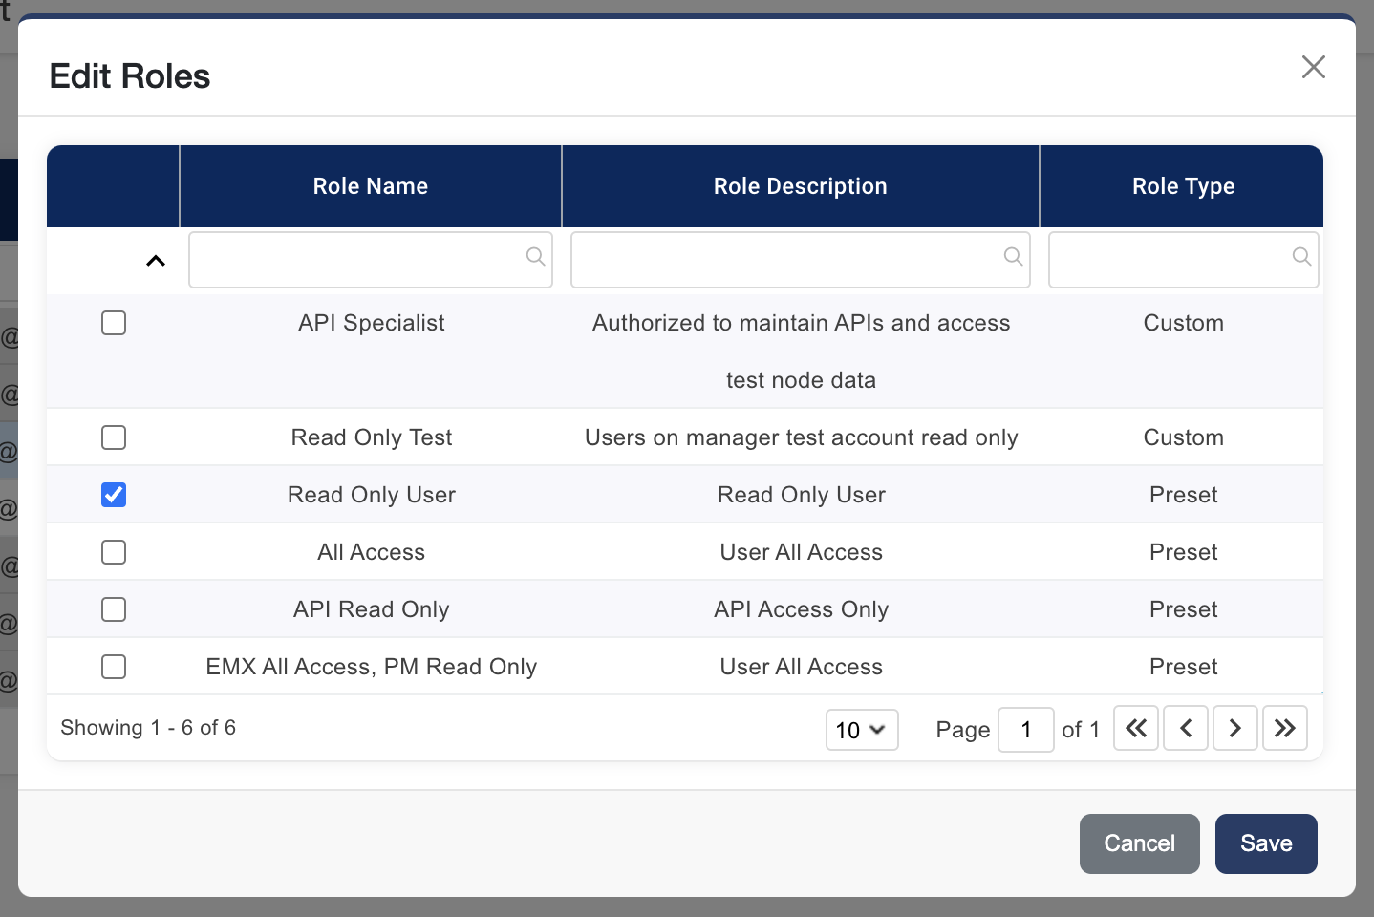
Task: Save the role changes
Action: click(x=1265, y=843)
